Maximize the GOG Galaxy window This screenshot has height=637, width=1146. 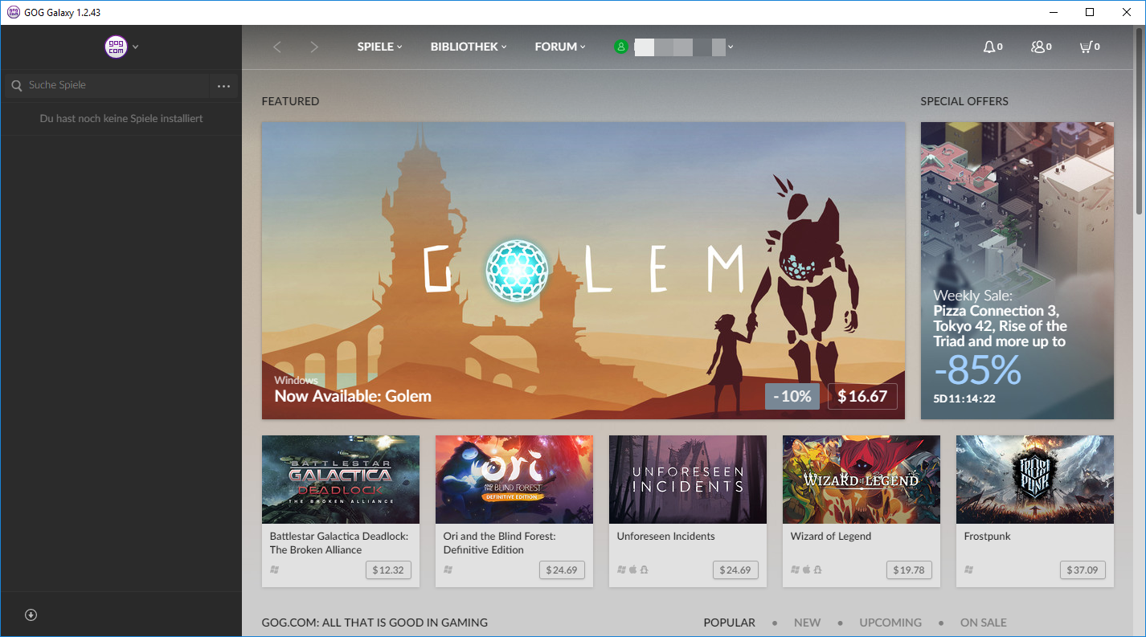click(x=1090, y=12)
